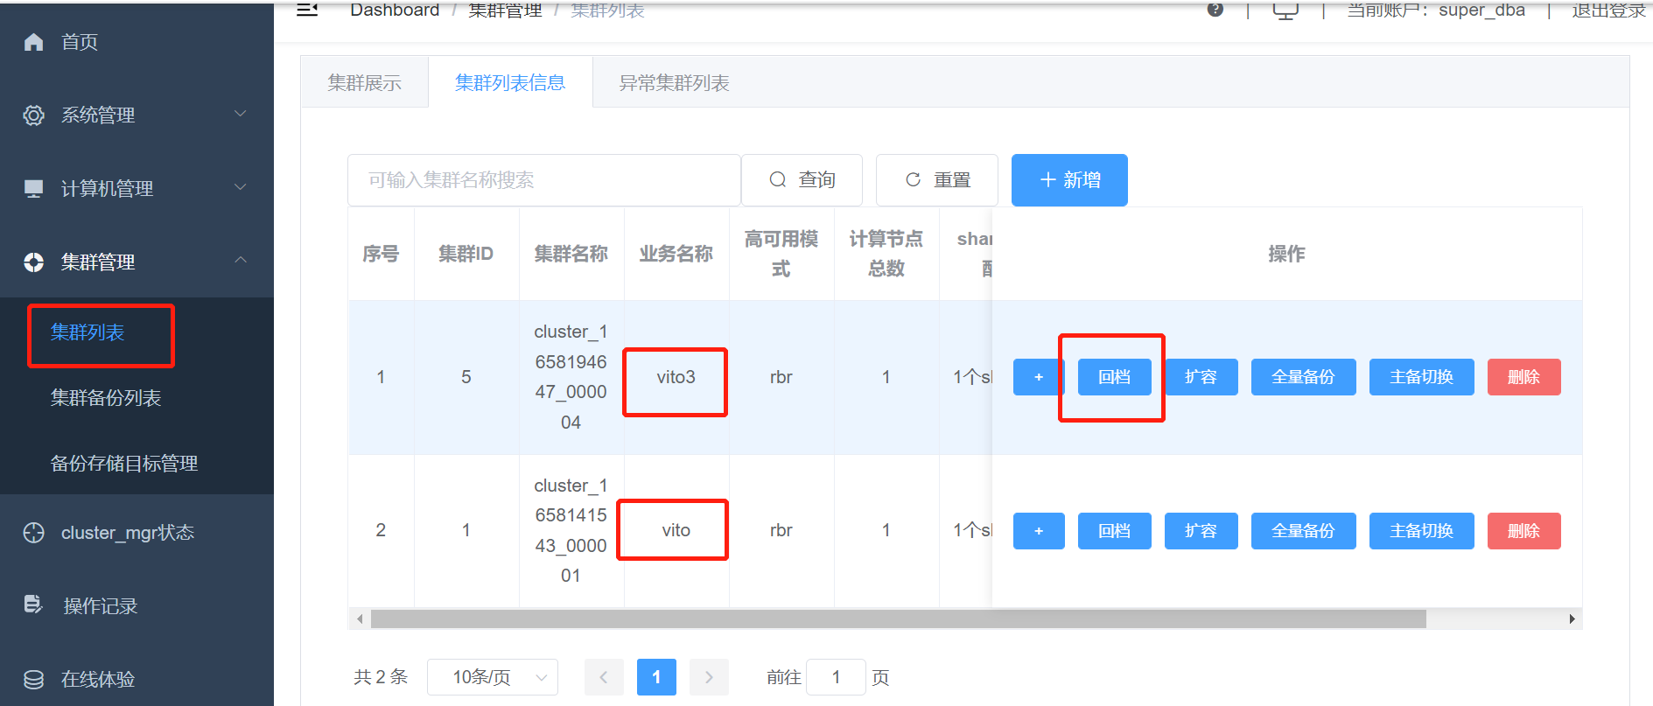Click the 高可用模式 column header

coord(781,254)
